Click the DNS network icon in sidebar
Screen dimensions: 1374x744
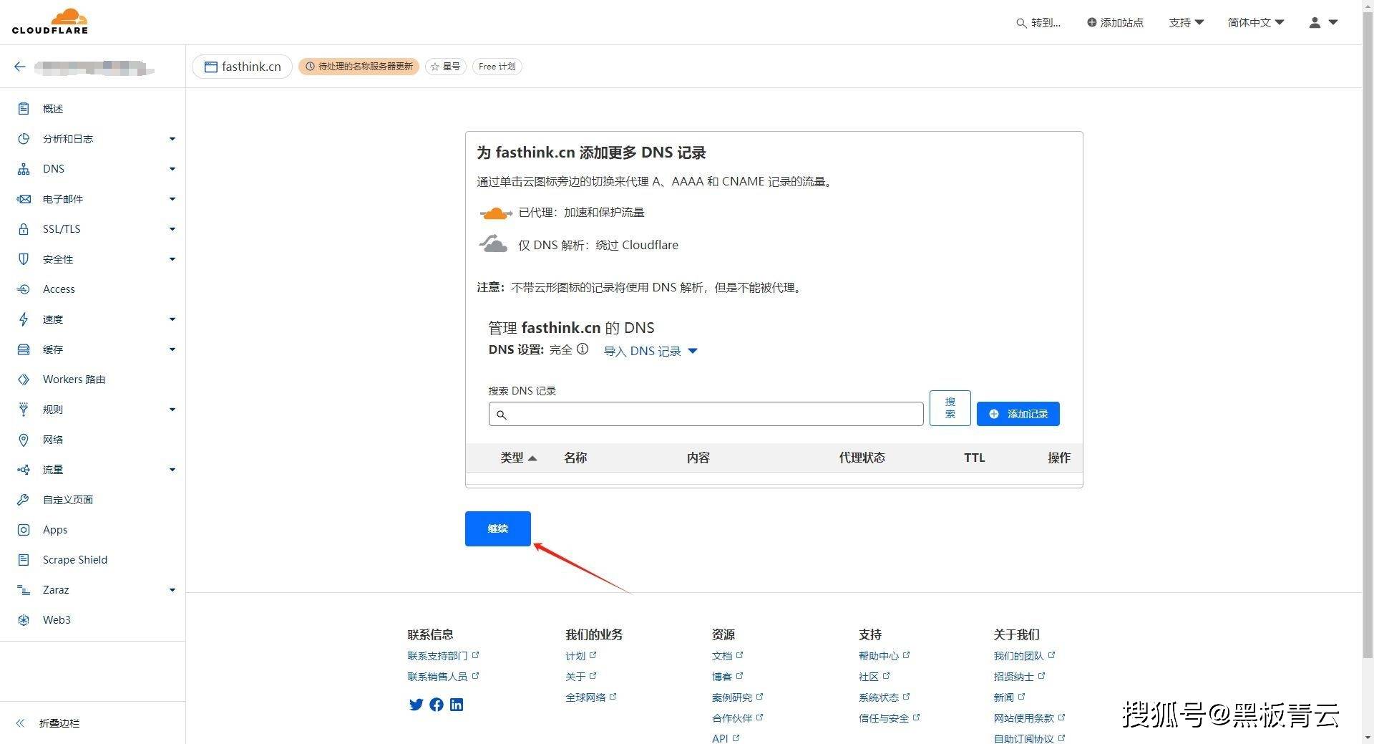pos(24,169)
